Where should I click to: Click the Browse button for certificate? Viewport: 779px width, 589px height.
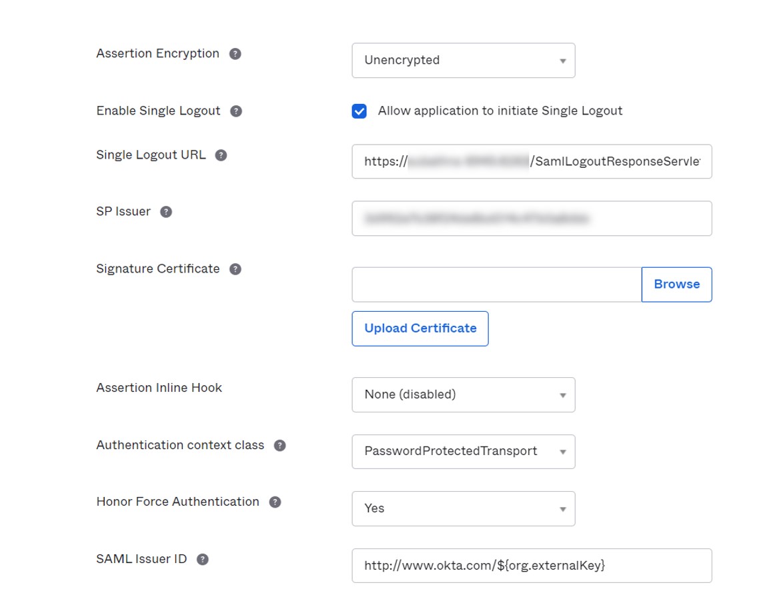pyautogui.click(x=676, y=285)
